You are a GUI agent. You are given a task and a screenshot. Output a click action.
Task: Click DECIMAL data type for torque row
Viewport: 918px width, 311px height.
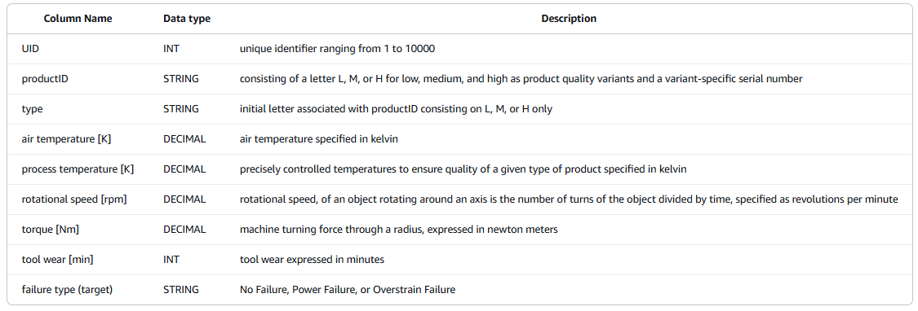point(184,229)
